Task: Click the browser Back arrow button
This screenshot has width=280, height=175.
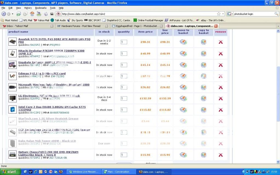Action: tap(4, 14)
